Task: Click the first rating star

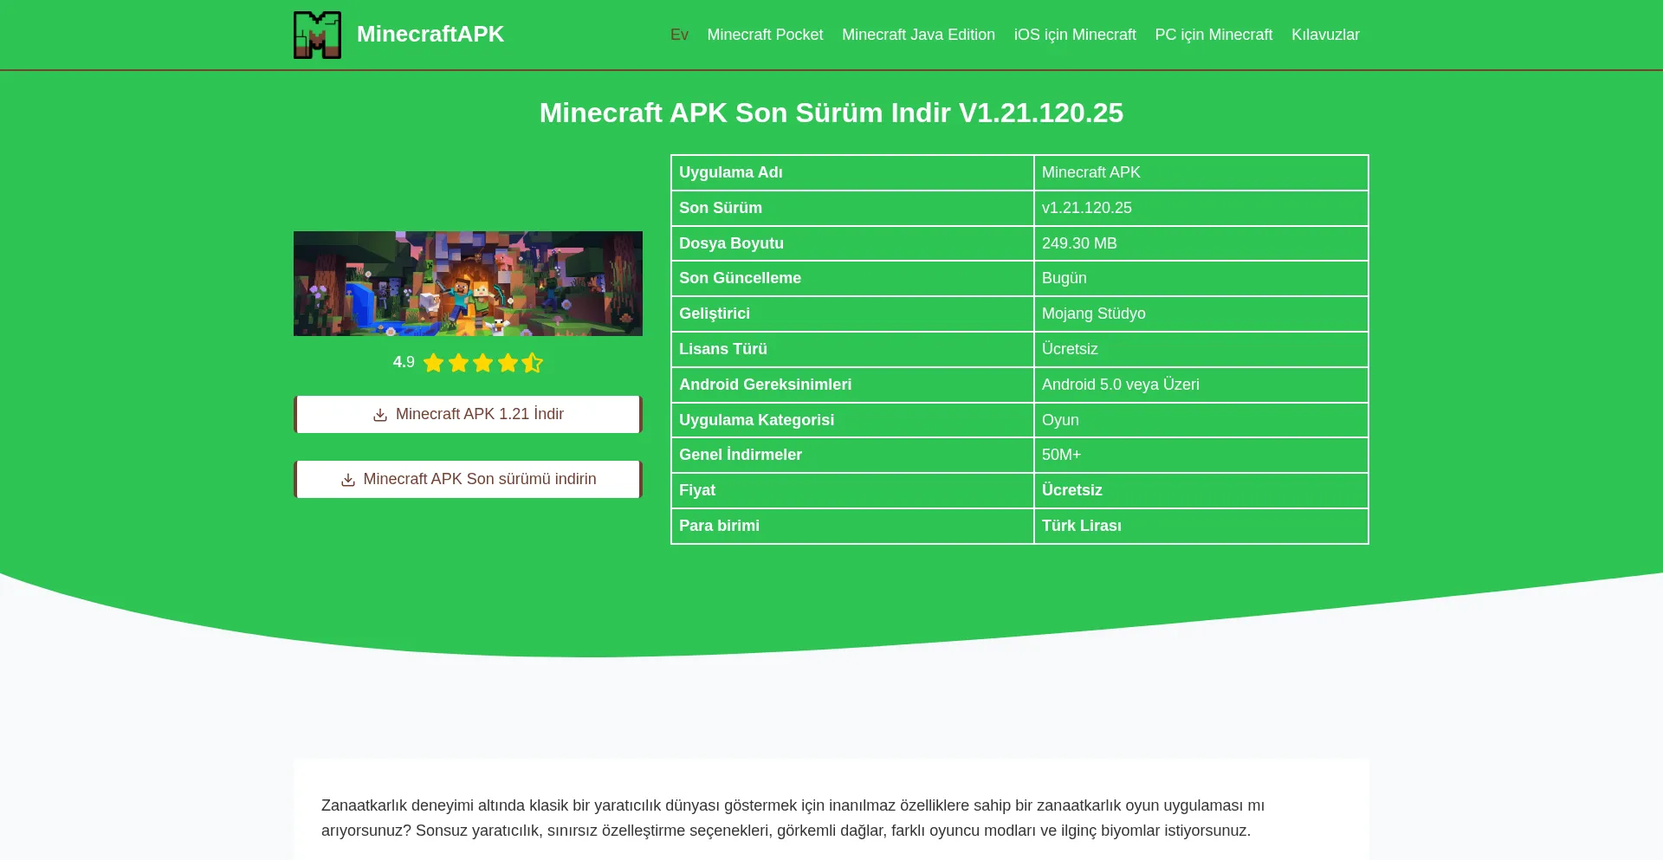Action: coord(433,363)
